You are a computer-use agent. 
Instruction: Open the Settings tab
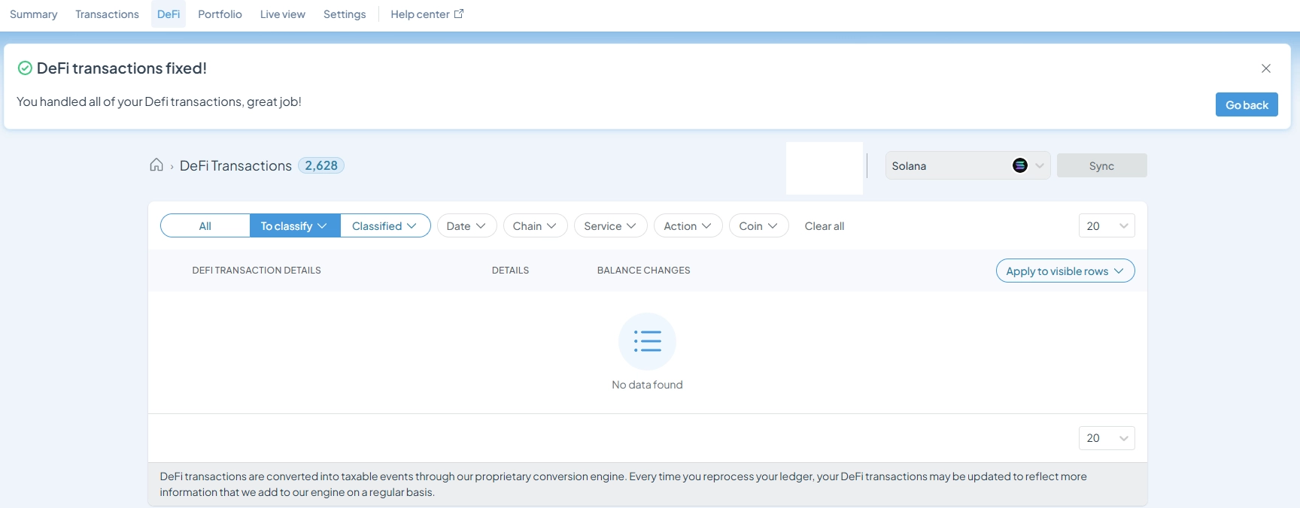coord(345,14)
